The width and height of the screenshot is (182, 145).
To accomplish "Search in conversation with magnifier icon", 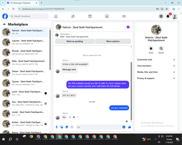I will click(x=161, y=49).
